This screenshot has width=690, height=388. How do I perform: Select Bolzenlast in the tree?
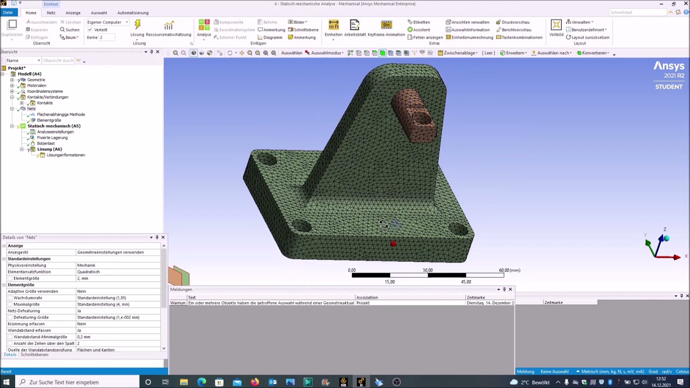(46, 143)
